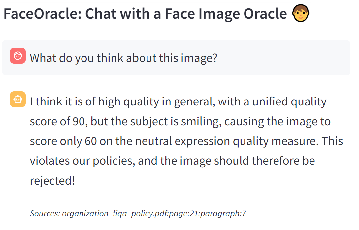
Task: Click the horizontal divider above Sources
Action: point(190,198)
